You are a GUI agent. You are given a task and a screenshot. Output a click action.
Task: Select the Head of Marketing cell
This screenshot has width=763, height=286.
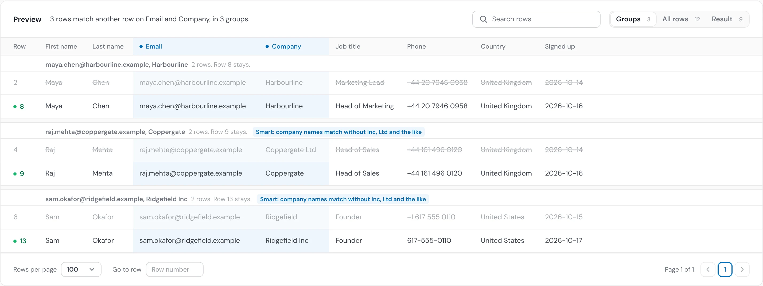tap(365, 106)
